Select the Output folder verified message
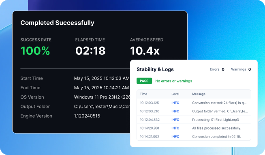Screen dimensions: 265x155 coord(220,111)
